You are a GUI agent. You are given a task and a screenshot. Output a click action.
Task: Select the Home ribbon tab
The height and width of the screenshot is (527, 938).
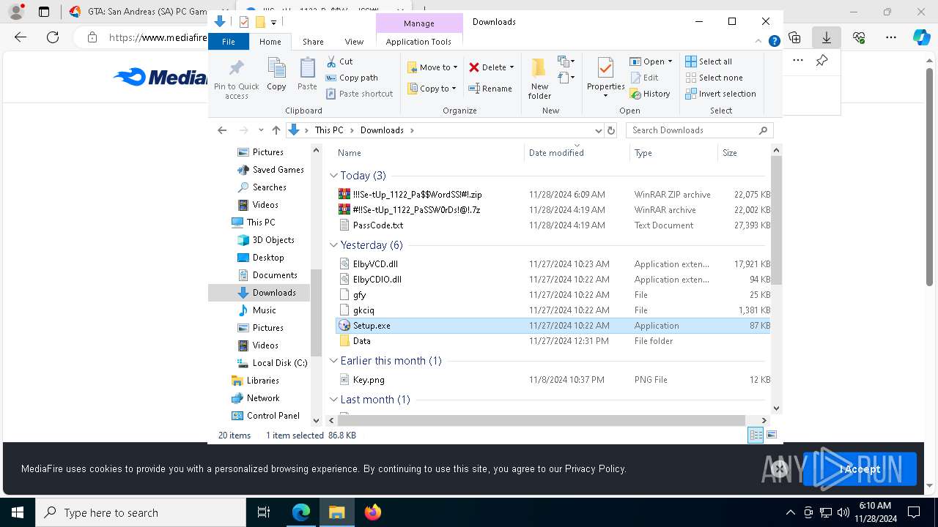[x=270, y=42]
